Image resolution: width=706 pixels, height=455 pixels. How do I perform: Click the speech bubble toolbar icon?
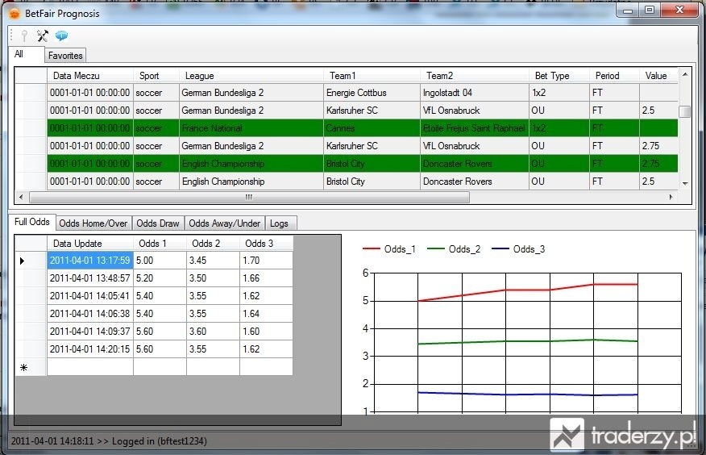pyautogui.click(x=62, y=35)
